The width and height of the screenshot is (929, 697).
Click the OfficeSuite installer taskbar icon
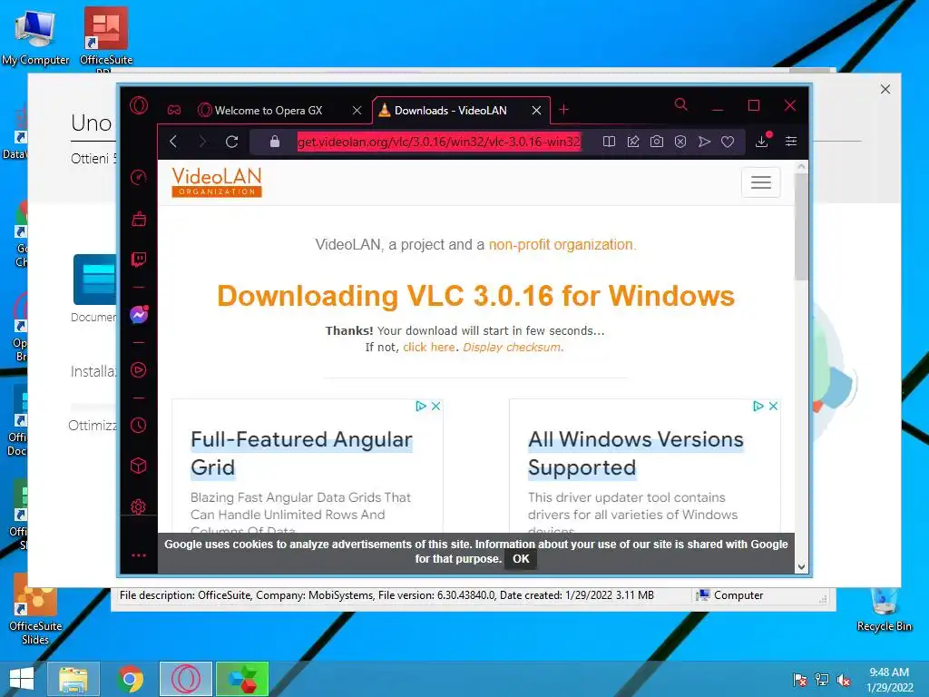pyautogui.click(x=242, y=679)
